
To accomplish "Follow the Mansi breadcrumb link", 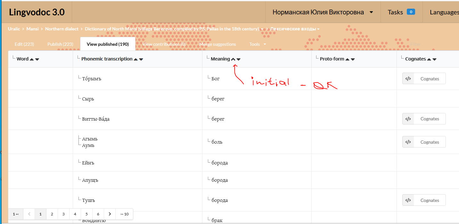I will coord(32,28).
